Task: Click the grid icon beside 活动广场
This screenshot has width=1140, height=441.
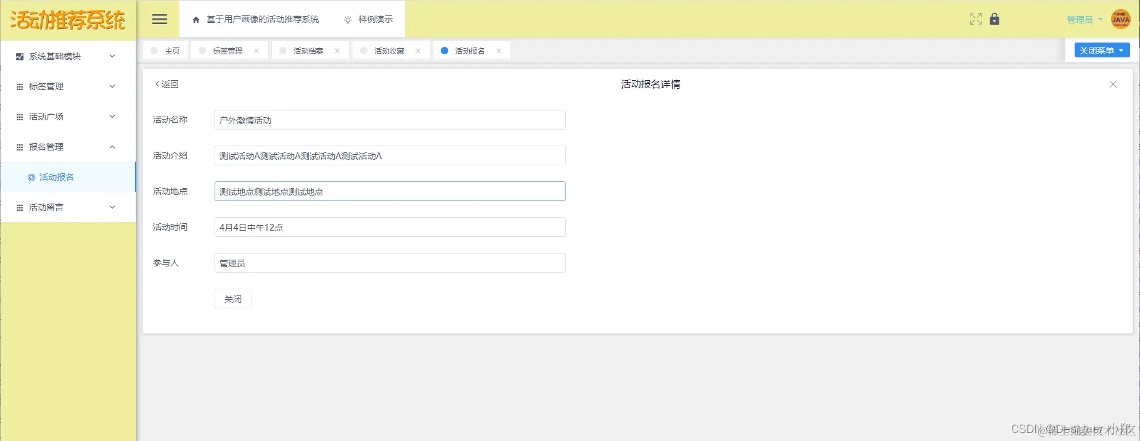Action: (20, 117)
